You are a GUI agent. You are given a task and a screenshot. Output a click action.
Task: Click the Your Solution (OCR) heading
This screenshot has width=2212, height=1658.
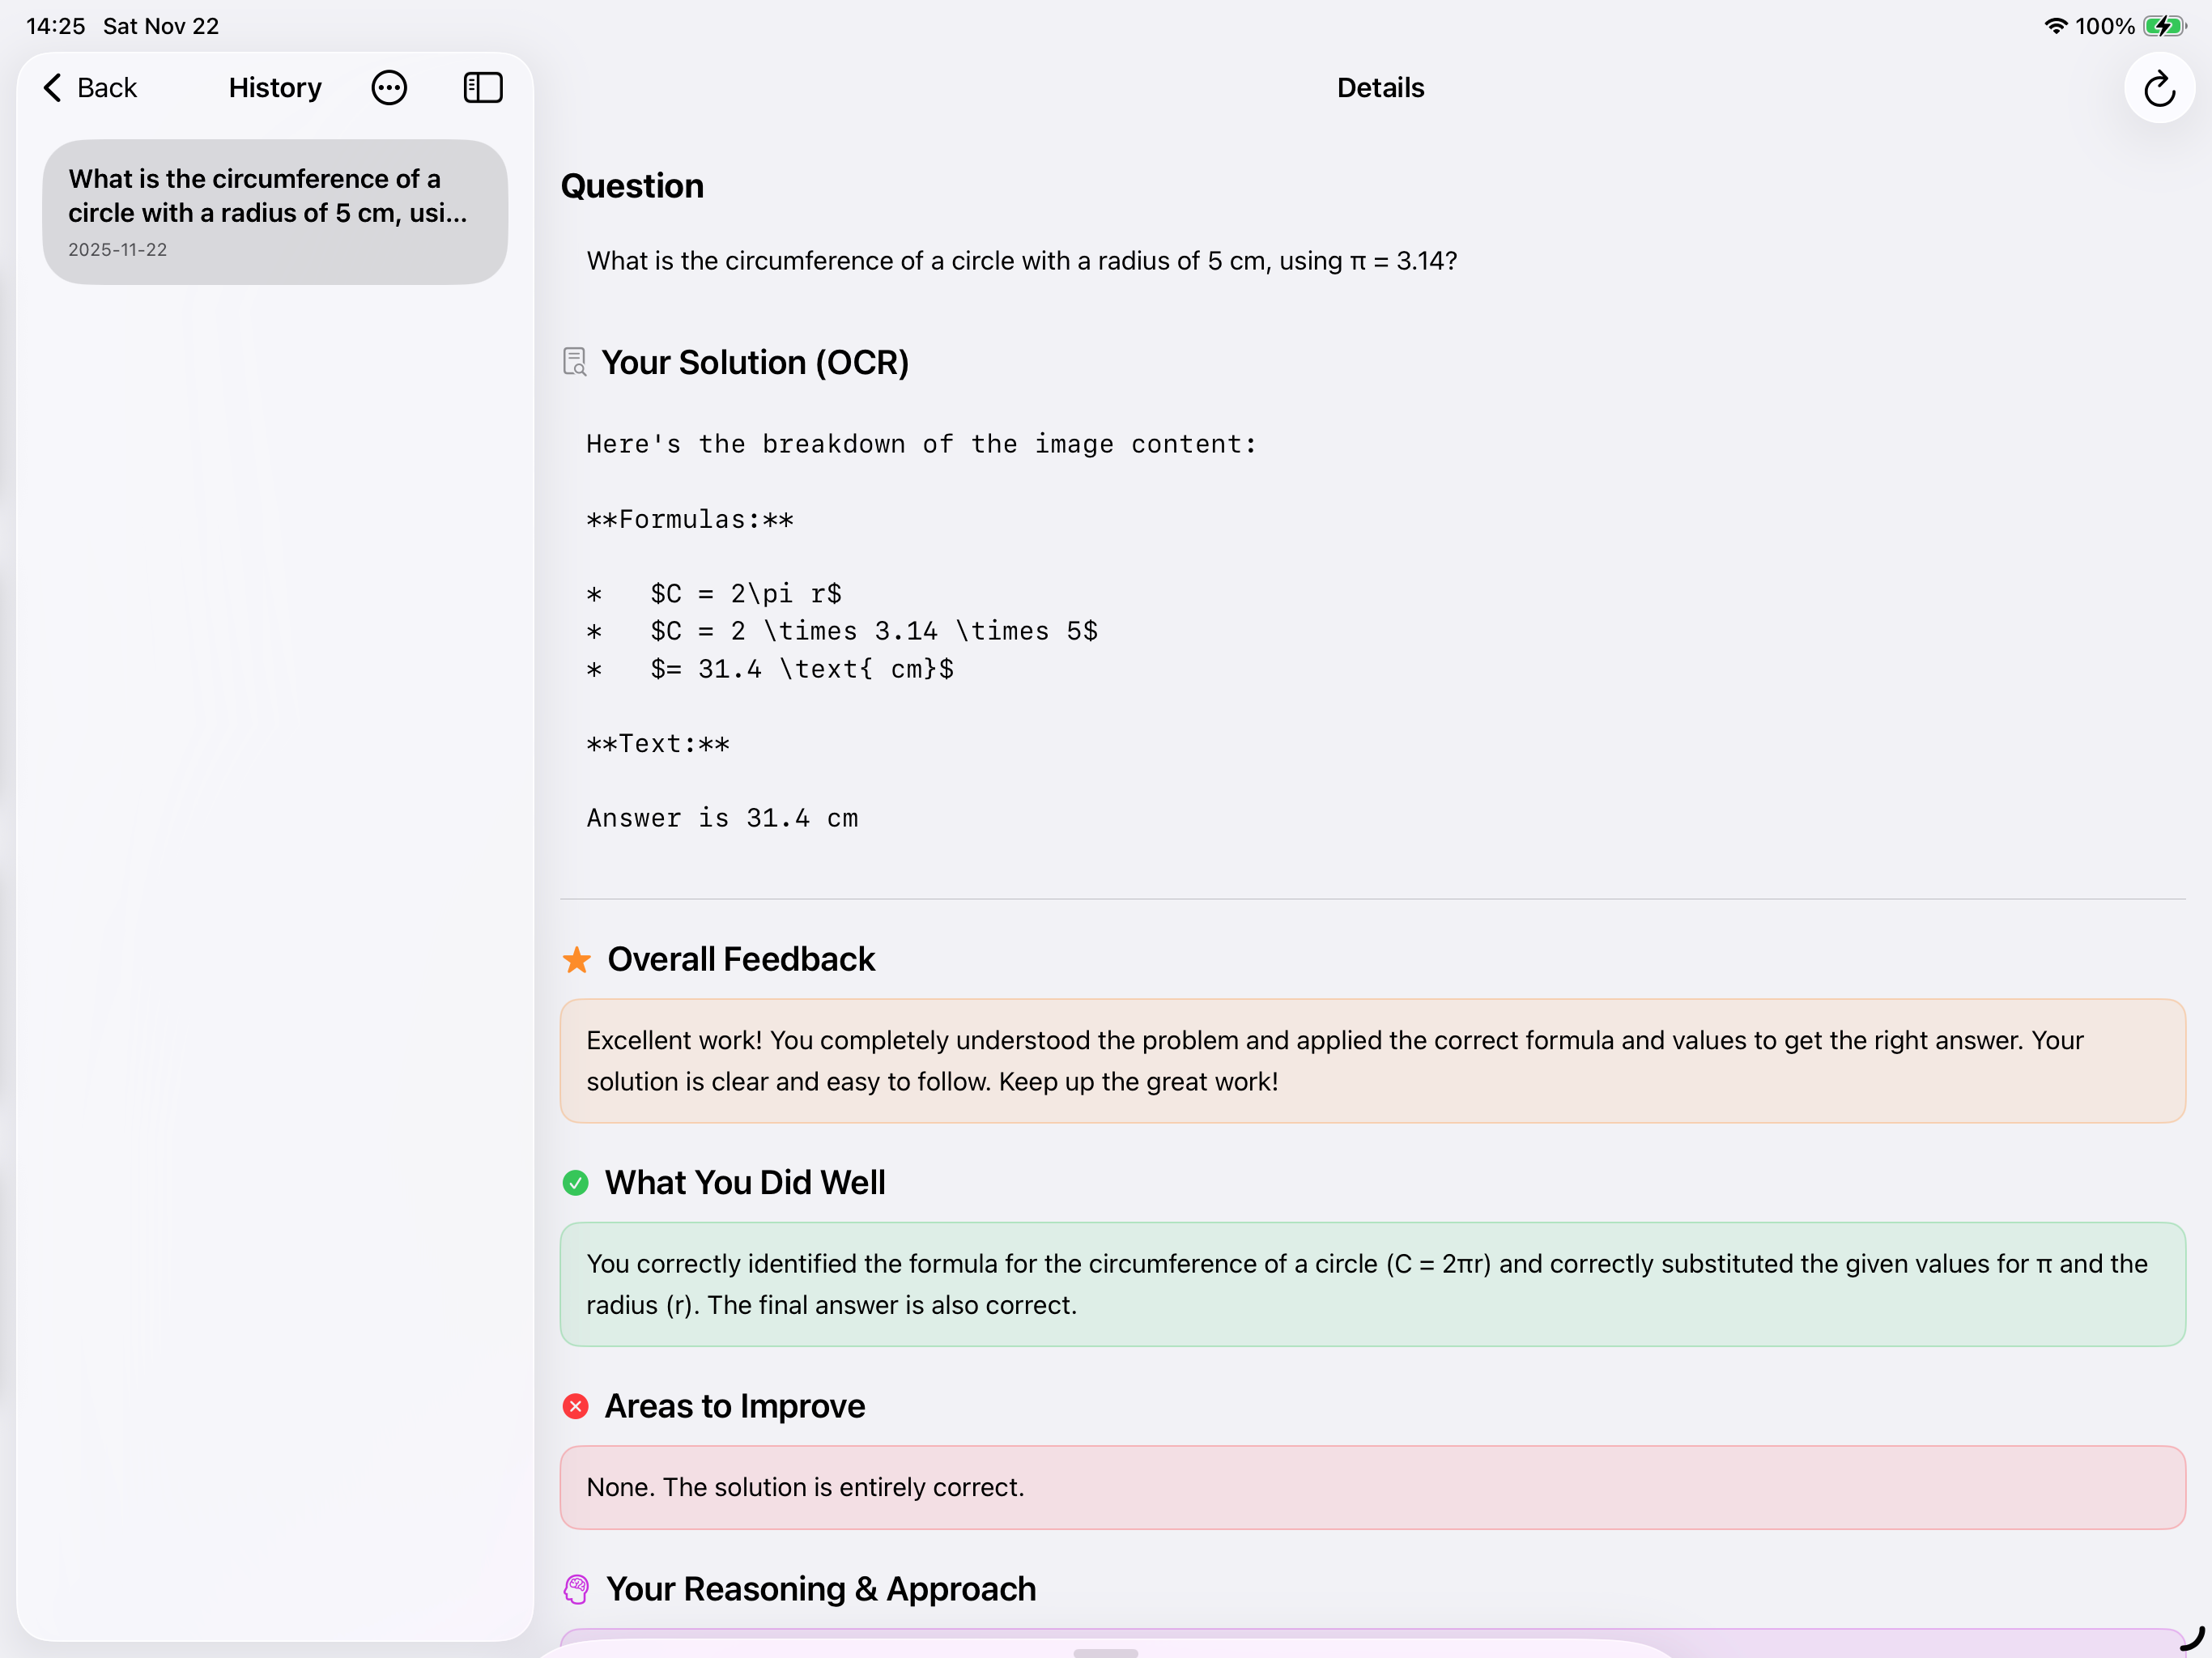pyautogui.click(x=755, y=362)
